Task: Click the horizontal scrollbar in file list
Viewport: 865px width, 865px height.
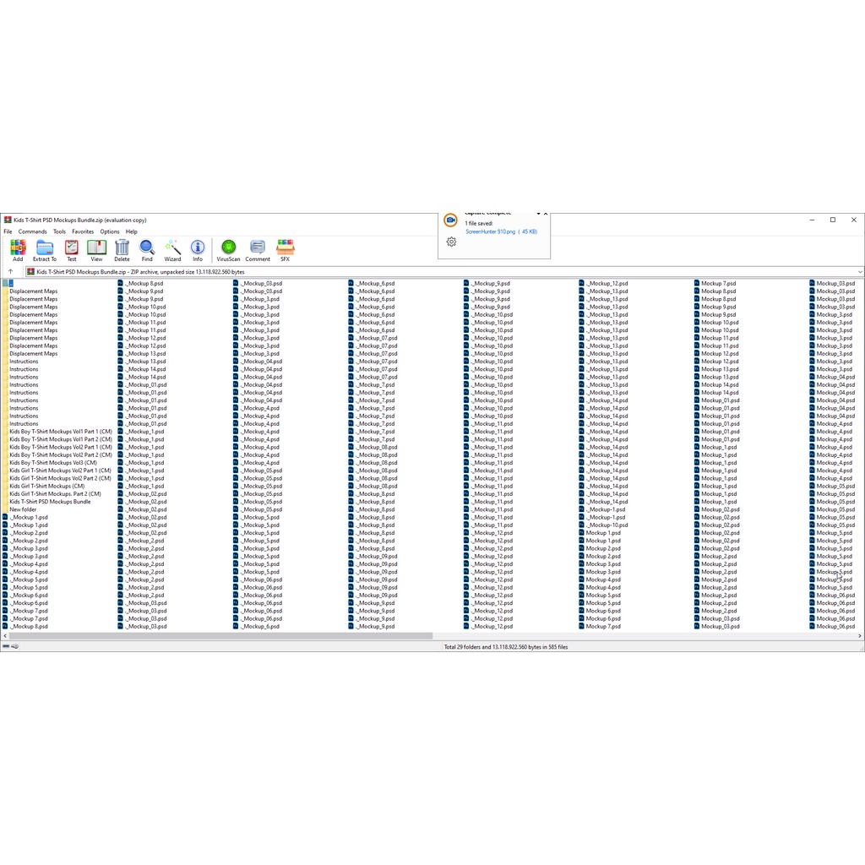Action: tap(220, 636)
